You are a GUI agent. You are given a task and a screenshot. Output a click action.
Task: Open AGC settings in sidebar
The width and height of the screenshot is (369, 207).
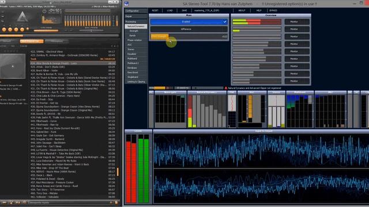tap(136, 45)
